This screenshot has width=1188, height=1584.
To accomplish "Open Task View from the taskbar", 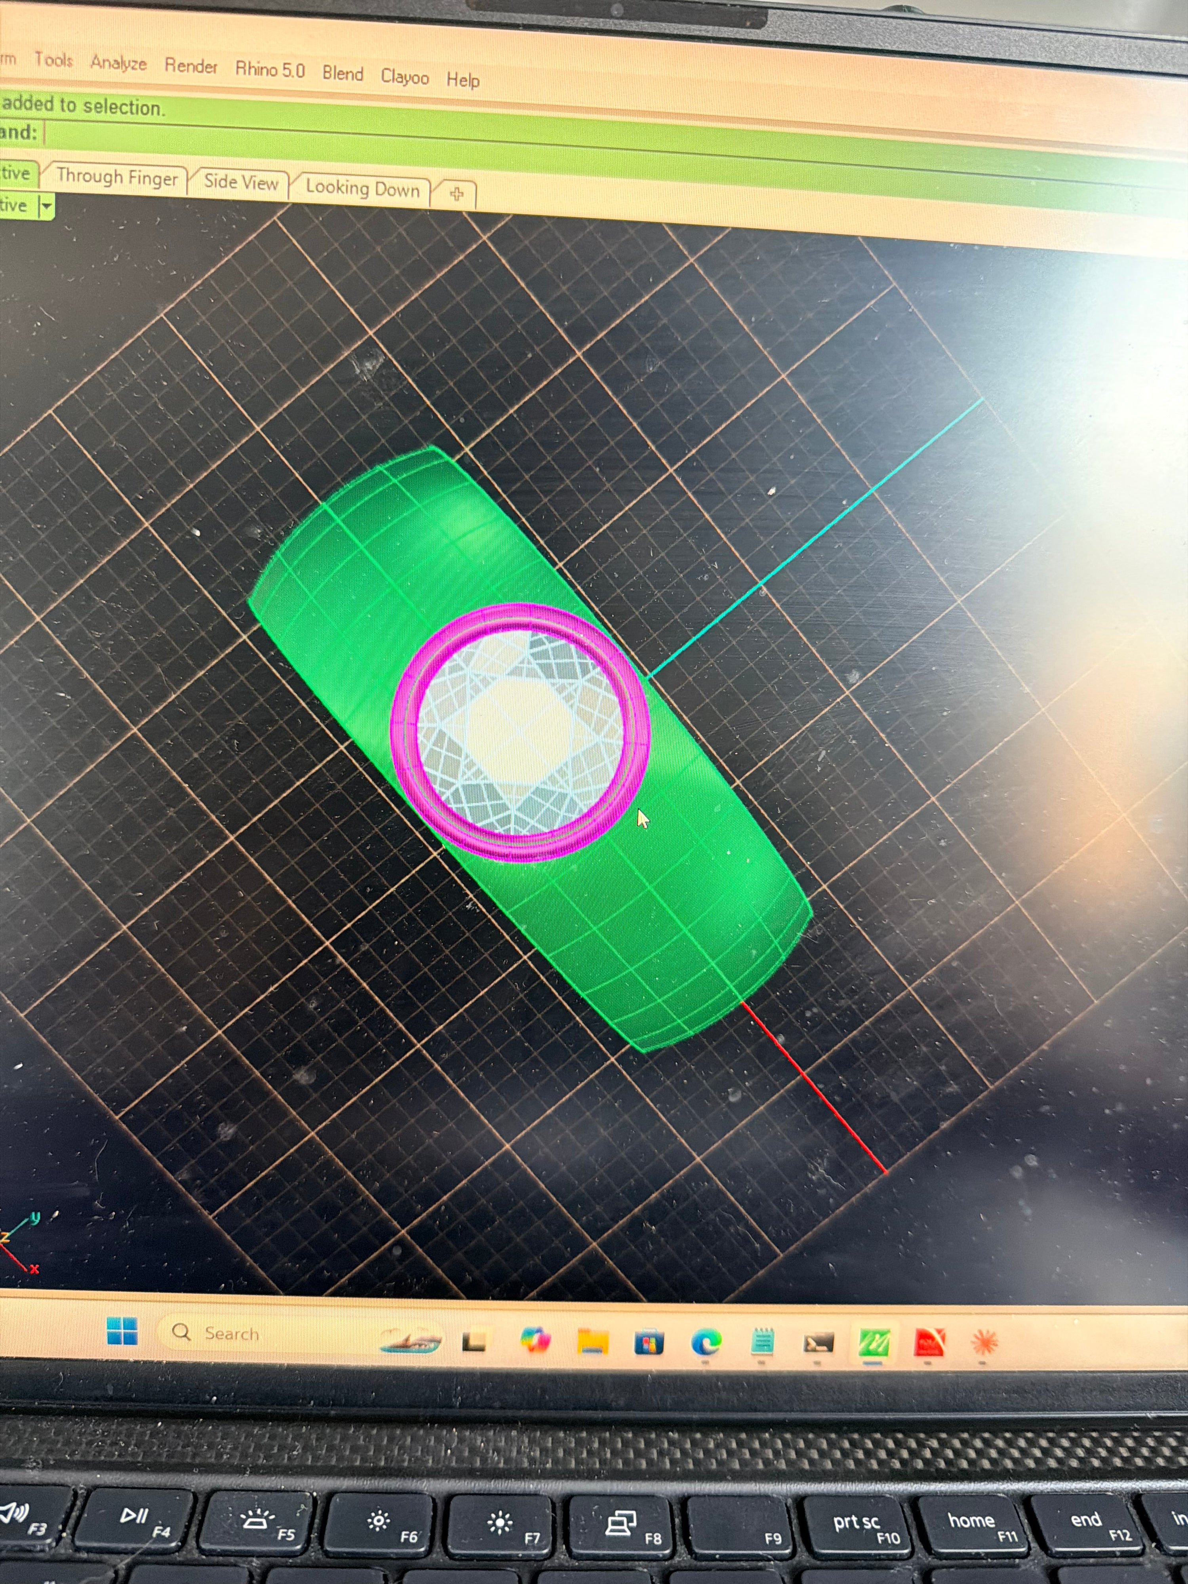I will [475, 1340].
